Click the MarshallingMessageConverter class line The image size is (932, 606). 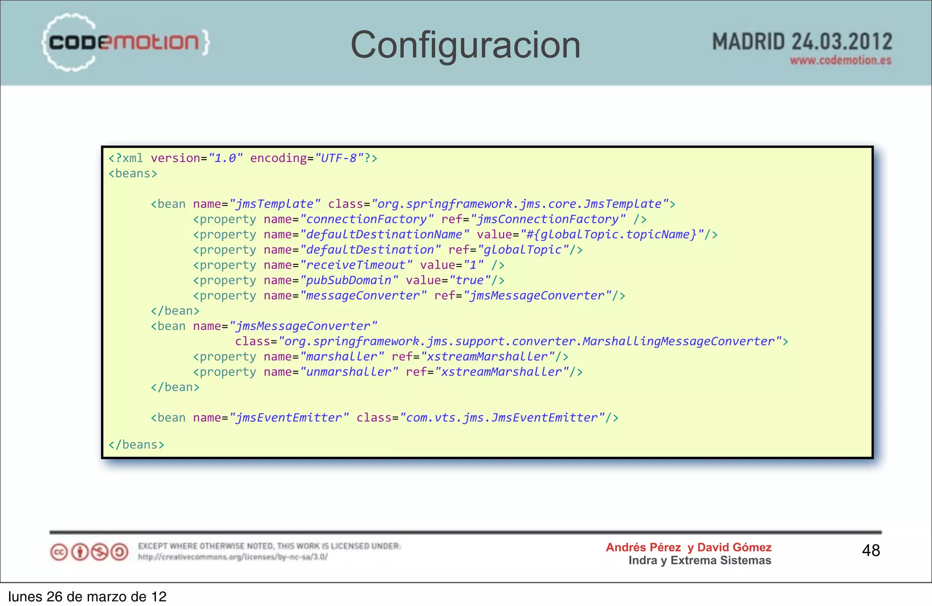coord(512,341)
